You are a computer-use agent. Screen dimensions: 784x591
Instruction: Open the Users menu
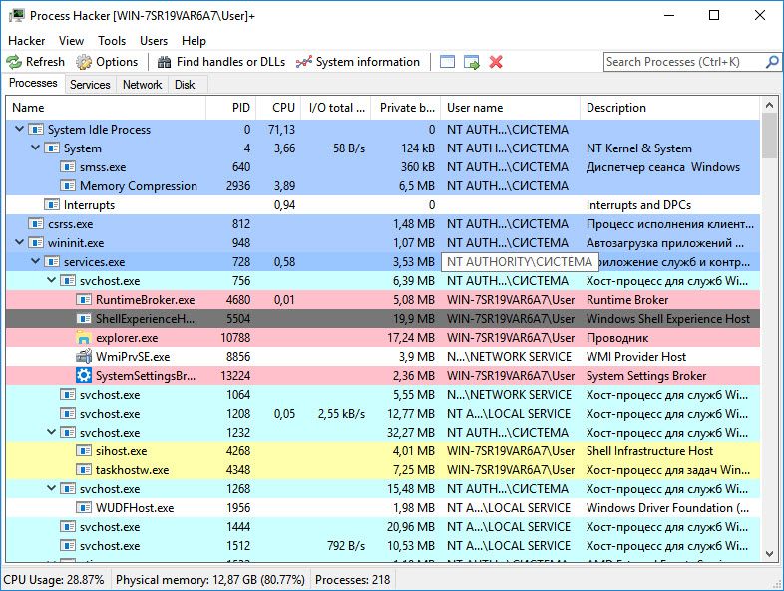pyautogui.click(x=154, y=41)
